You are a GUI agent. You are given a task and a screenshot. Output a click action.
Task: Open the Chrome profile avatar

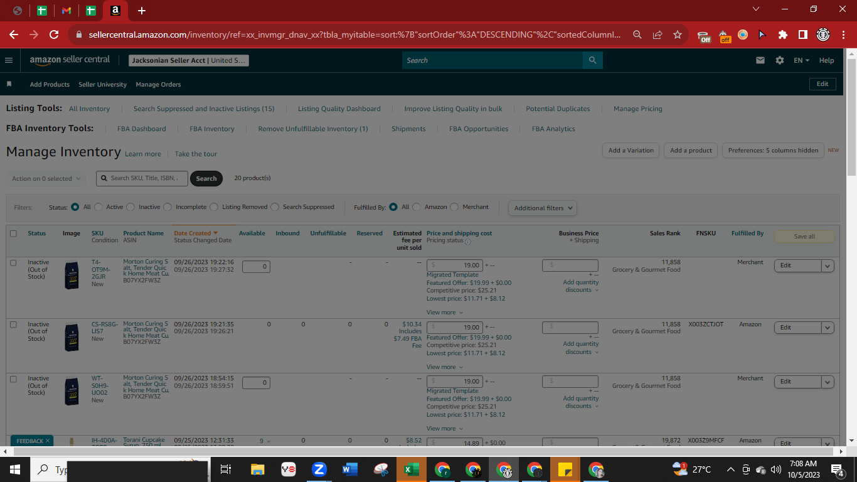(x=823, y=35)
